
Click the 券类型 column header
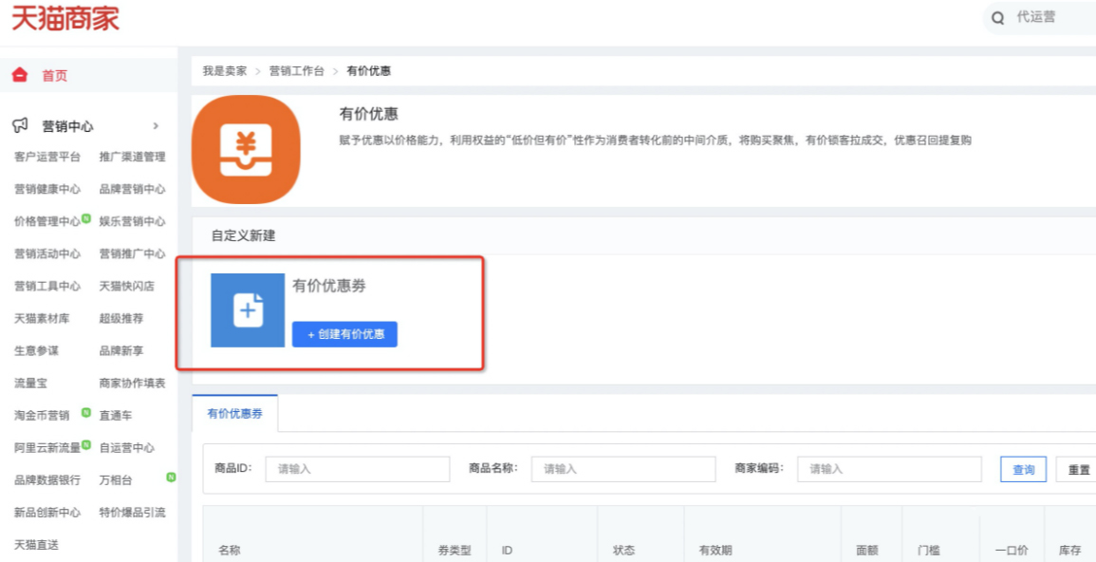(x=455, y=551)
